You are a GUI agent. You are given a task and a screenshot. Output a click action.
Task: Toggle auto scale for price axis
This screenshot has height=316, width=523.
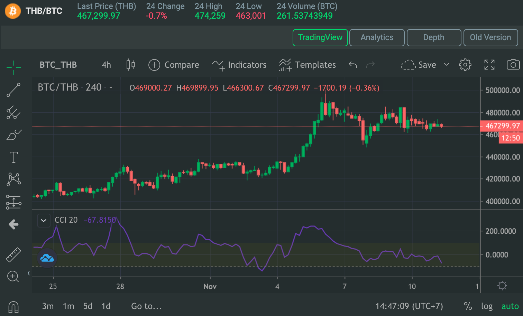[510, 306]
